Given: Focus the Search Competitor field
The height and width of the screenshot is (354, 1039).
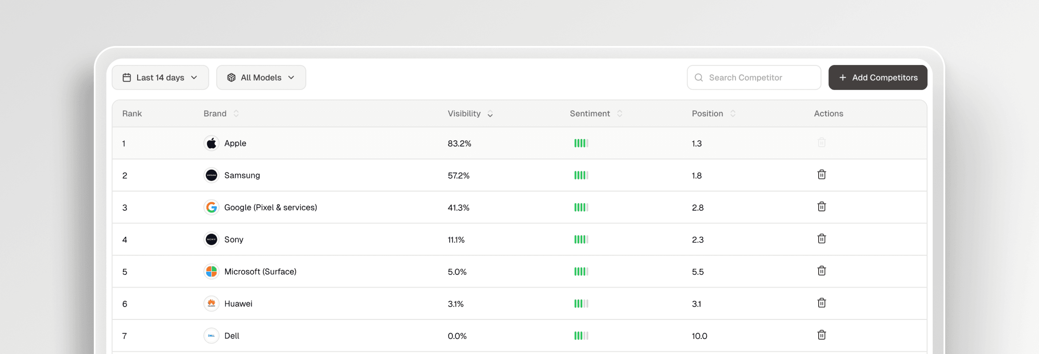Looking at the screenshot, I should (x=754, y=77).
